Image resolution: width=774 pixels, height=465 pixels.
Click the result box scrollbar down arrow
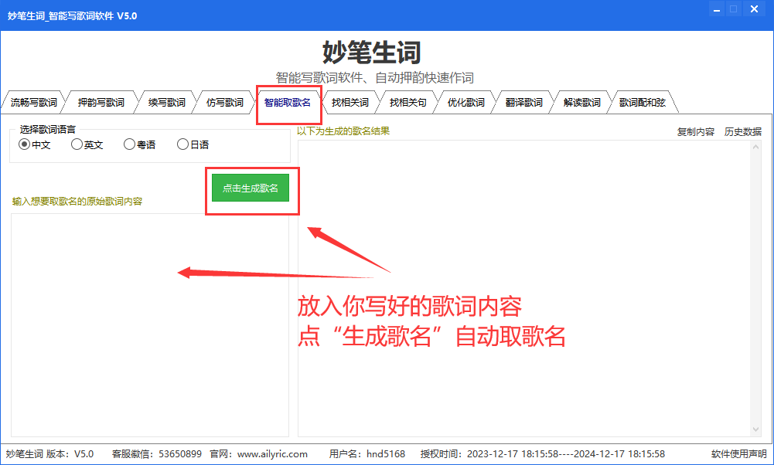[x=756, y=429]
